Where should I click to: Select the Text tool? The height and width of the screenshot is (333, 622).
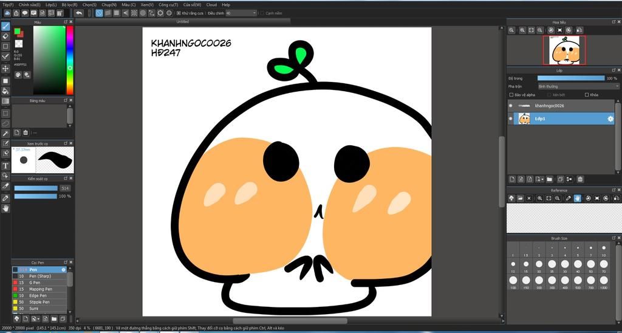[5, 165]
